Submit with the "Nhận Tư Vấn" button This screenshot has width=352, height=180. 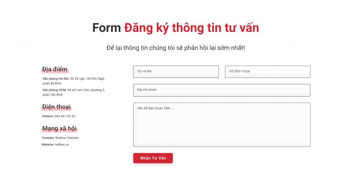[153, 158]
